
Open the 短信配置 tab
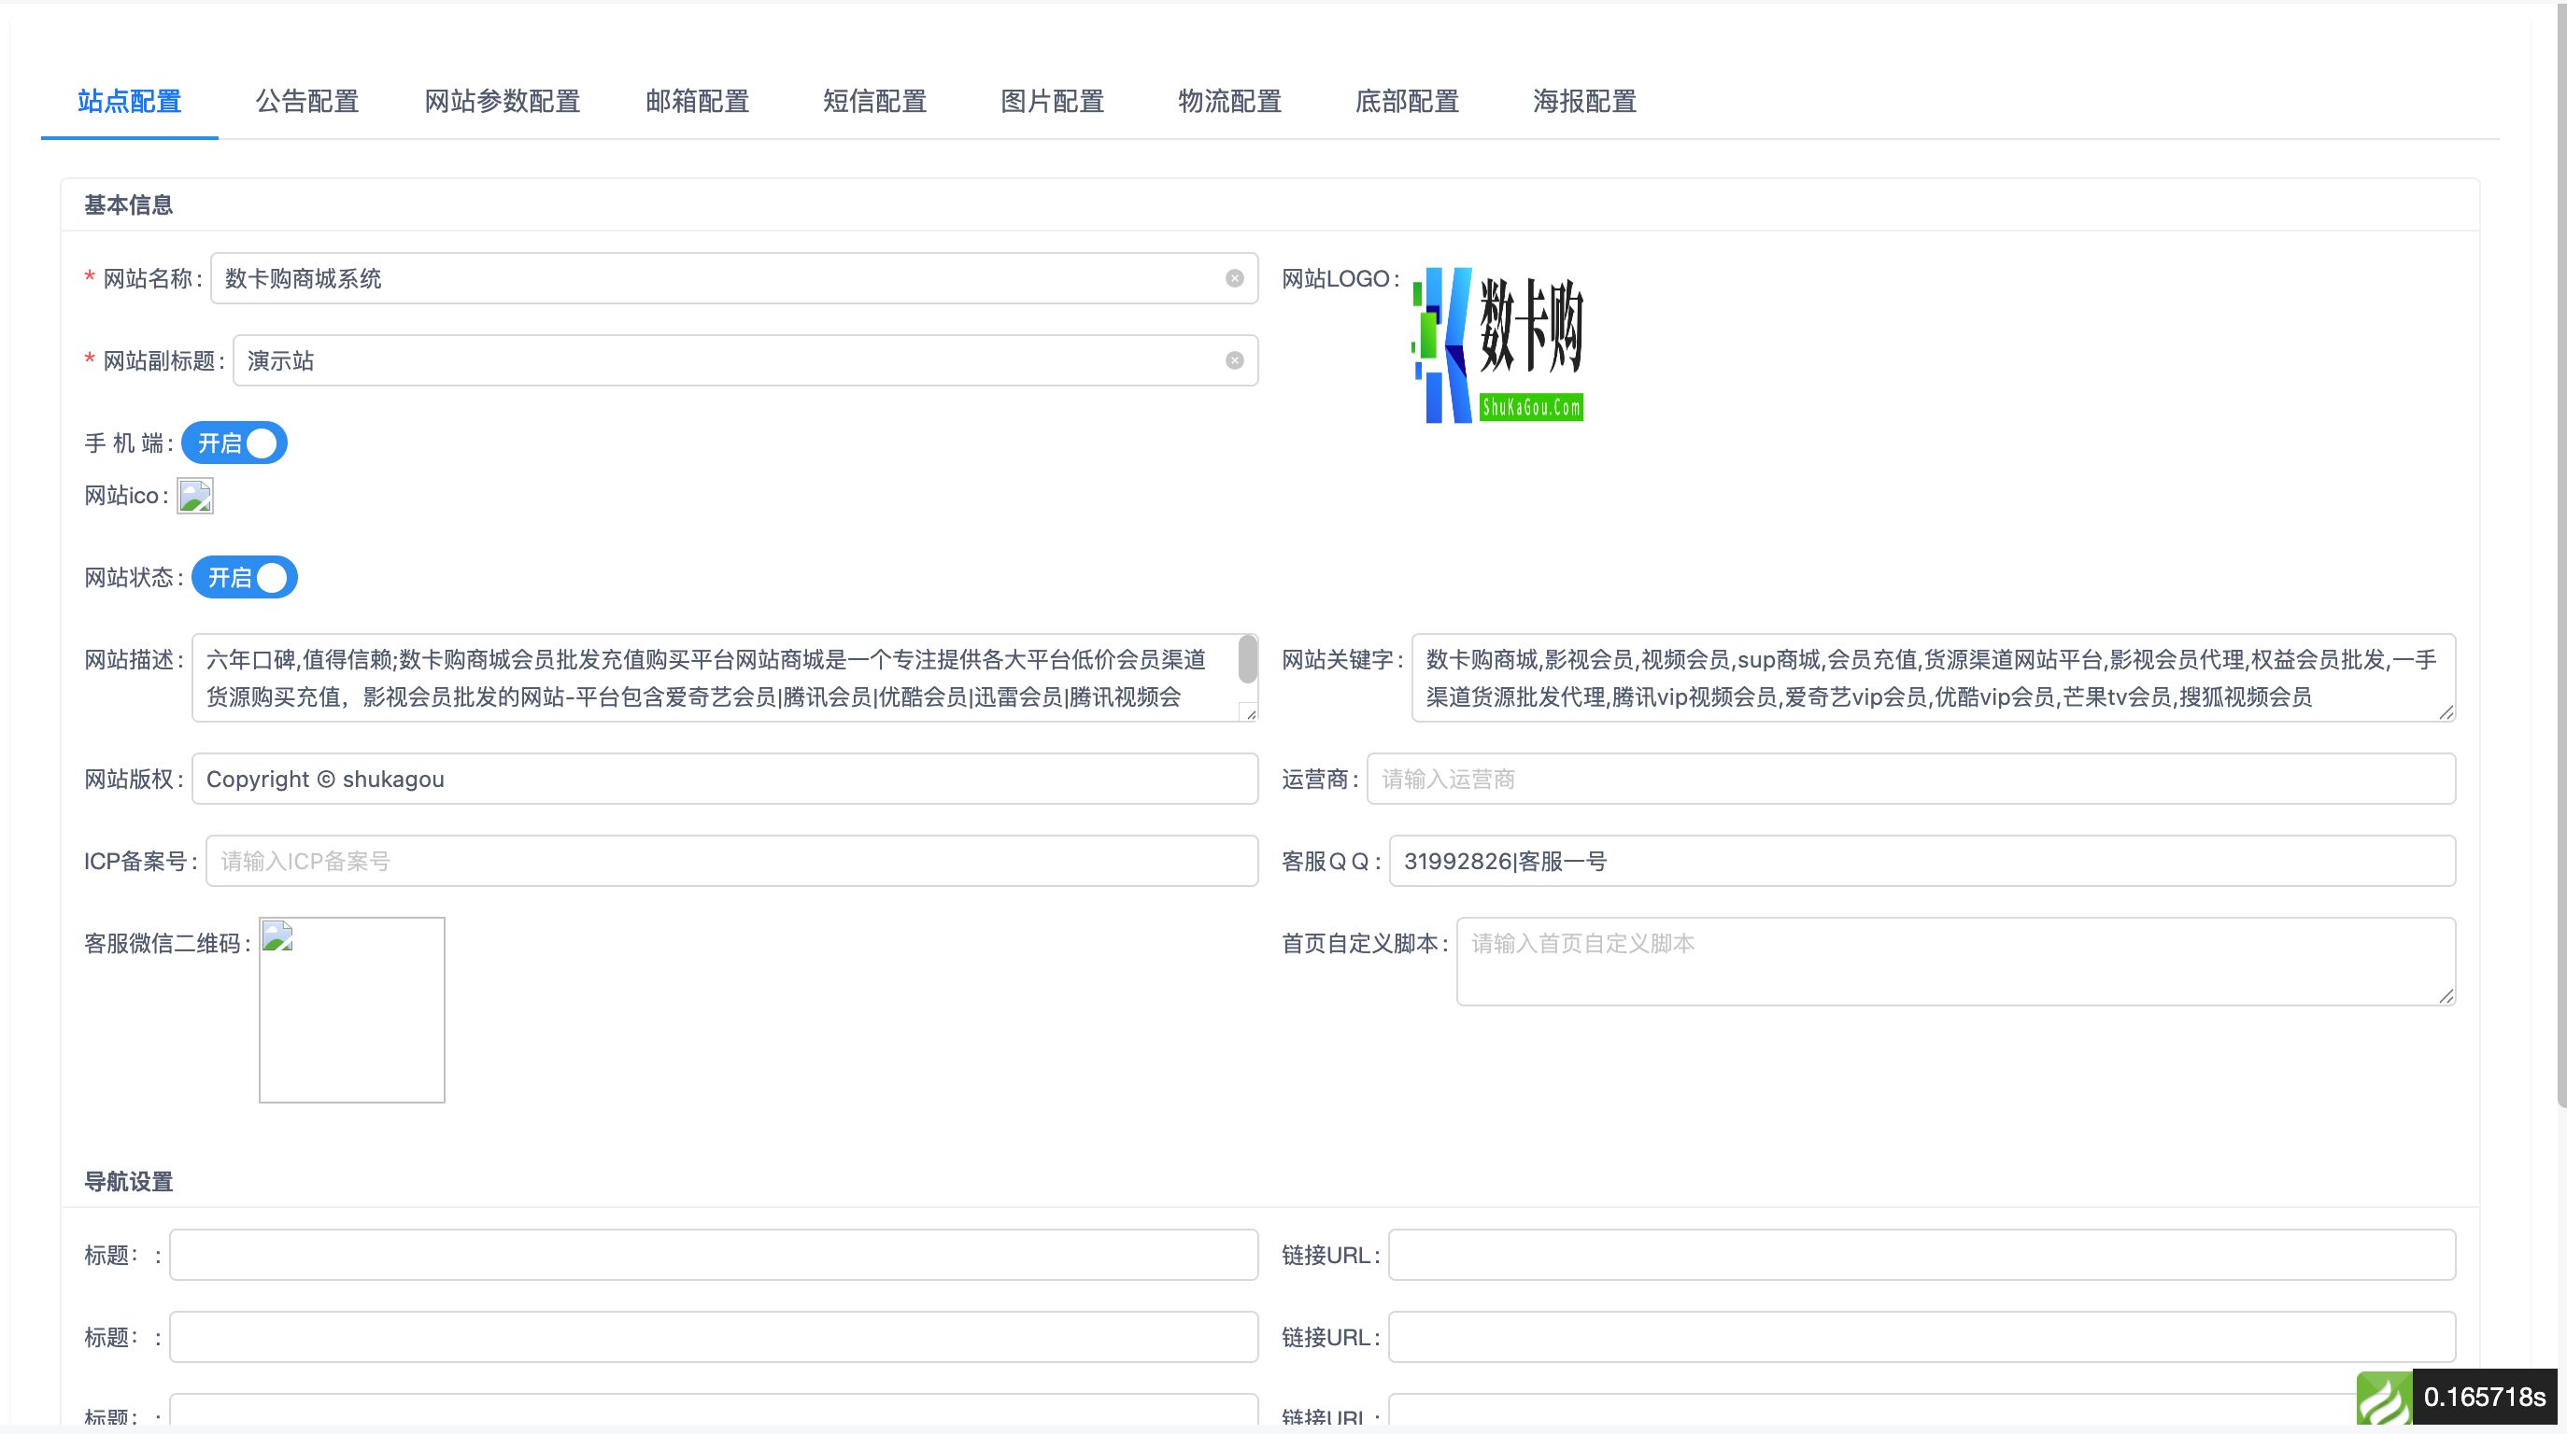coord(875,102)
